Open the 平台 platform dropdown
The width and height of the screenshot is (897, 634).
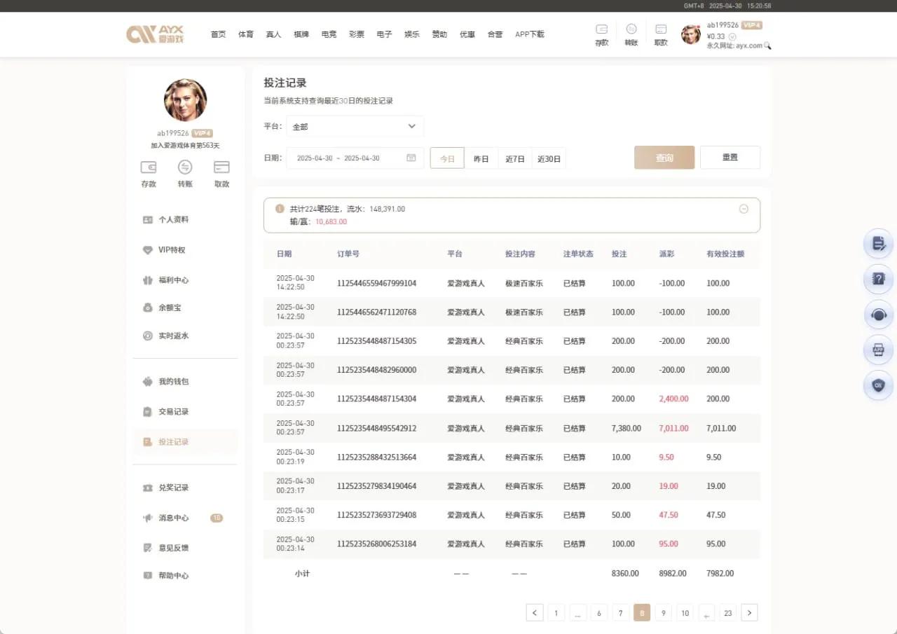[x=354, y=127]
